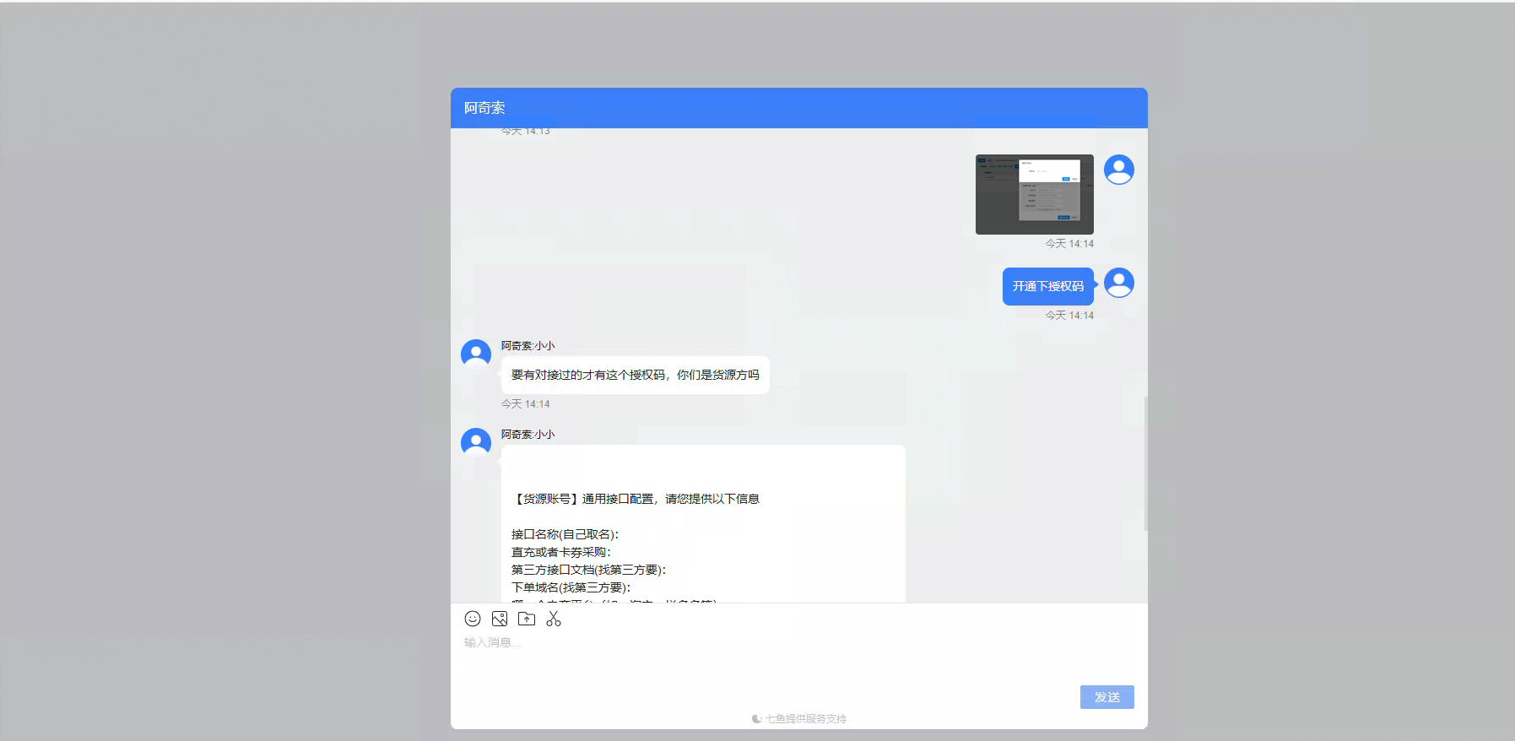The image size is (1515, 741).
Task: Click the 阿奇索 chat window title
Action: coord(484,108)
